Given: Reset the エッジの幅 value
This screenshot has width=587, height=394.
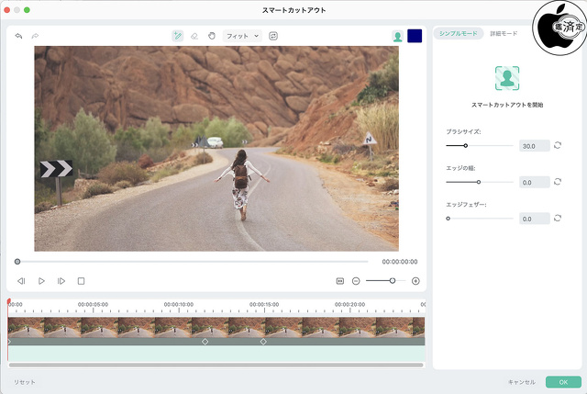Looking at the screenshot, I should coord(557,182).
